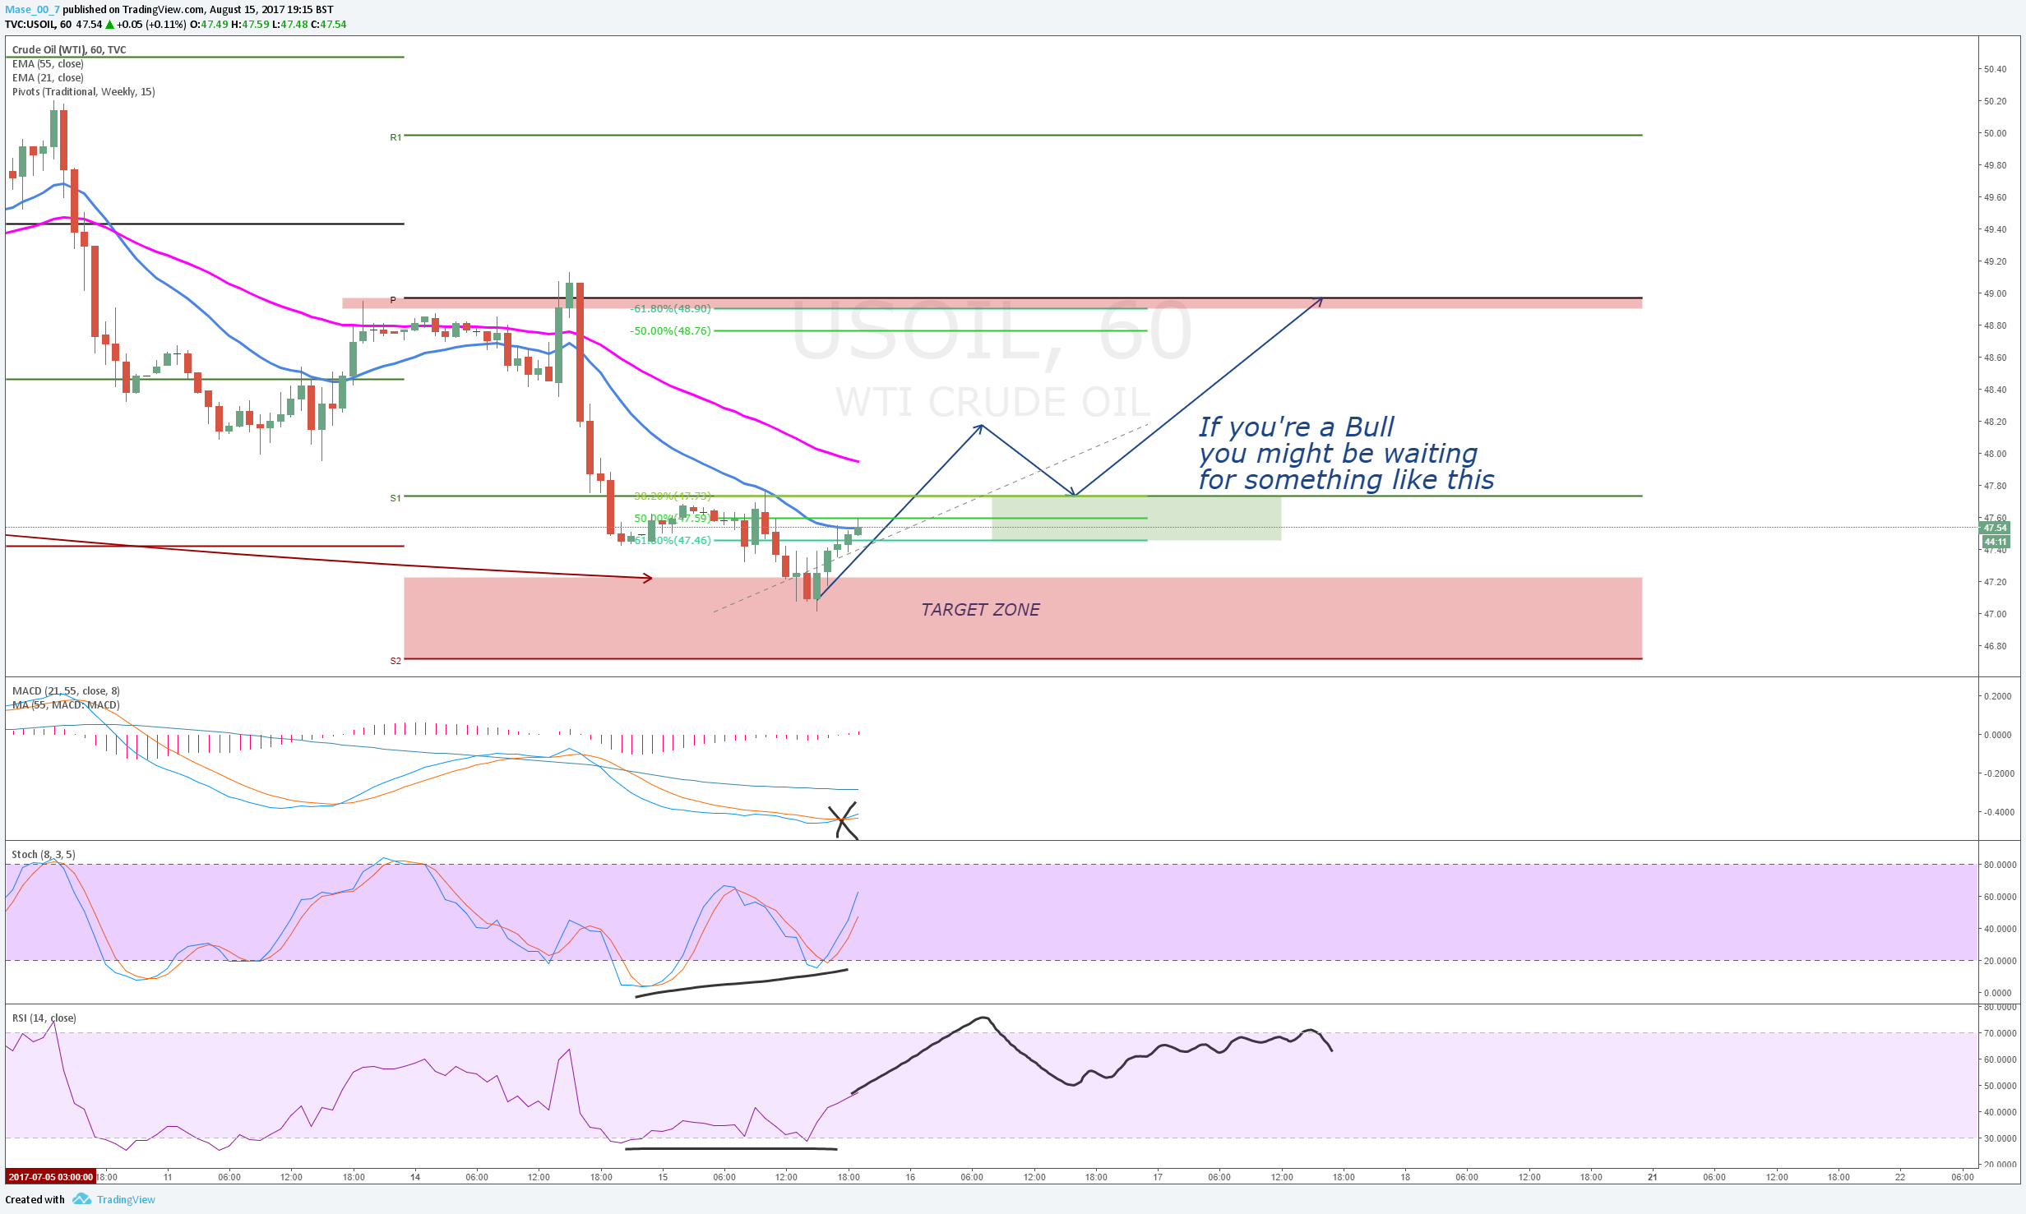Select the Pivots (Traditional, Weekly, 15) label

(83, 91)
